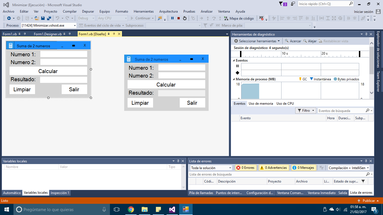383x215 pixels.
Task: Open the Archivo menu
Action: click(x=8, y=11)
